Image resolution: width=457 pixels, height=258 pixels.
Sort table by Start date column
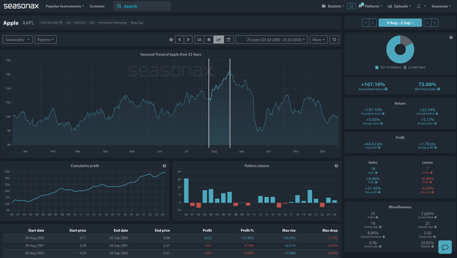[36, 231]
